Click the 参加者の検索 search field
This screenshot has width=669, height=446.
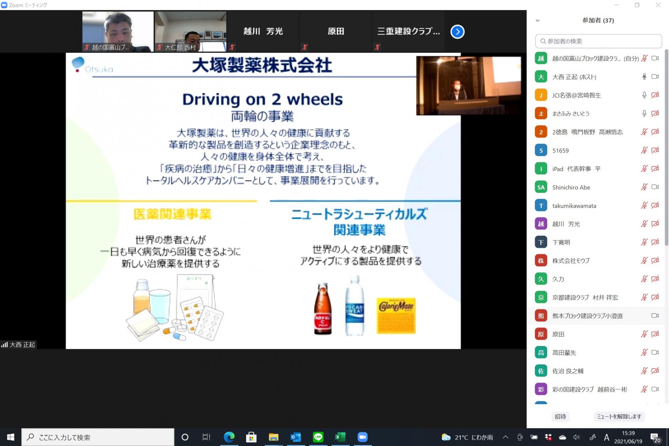click(x=598, y=41)
